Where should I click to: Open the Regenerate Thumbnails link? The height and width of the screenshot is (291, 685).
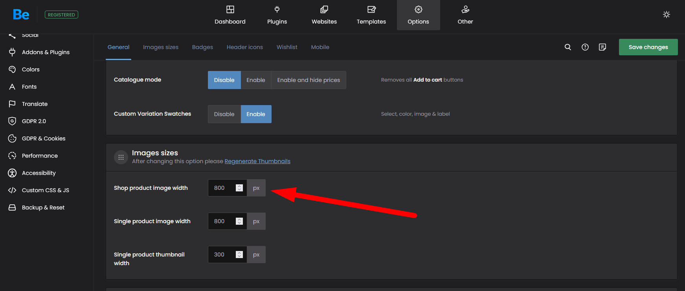point(257,161)
